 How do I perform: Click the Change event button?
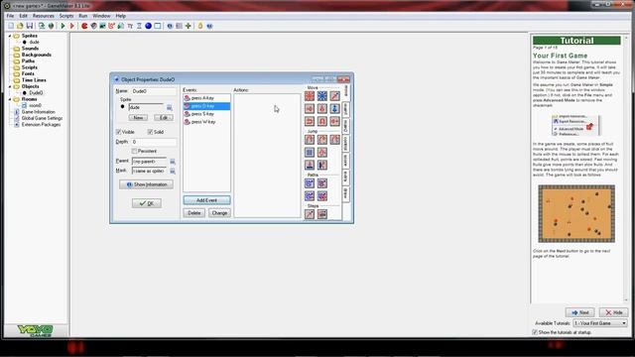point(219,213)
